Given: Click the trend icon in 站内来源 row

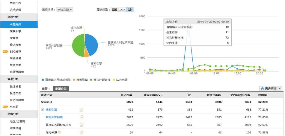Looking at the screenshot, I should [x=82, y=132].
